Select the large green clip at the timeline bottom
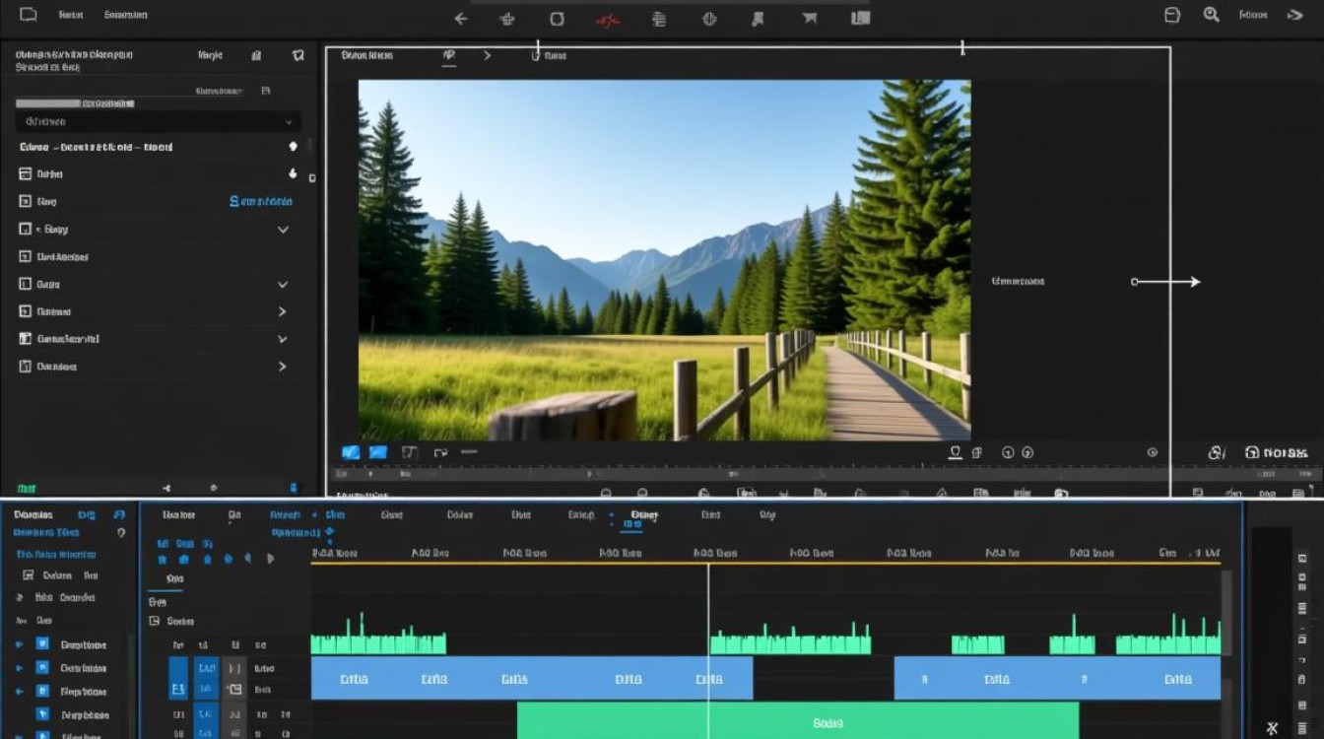This screenshot has width=1324, height=739. click(798, 720)
